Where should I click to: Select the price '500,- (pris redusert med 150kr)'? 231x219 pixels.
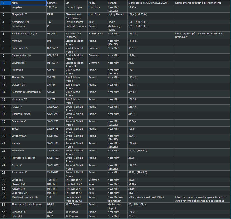click(151, 199)
